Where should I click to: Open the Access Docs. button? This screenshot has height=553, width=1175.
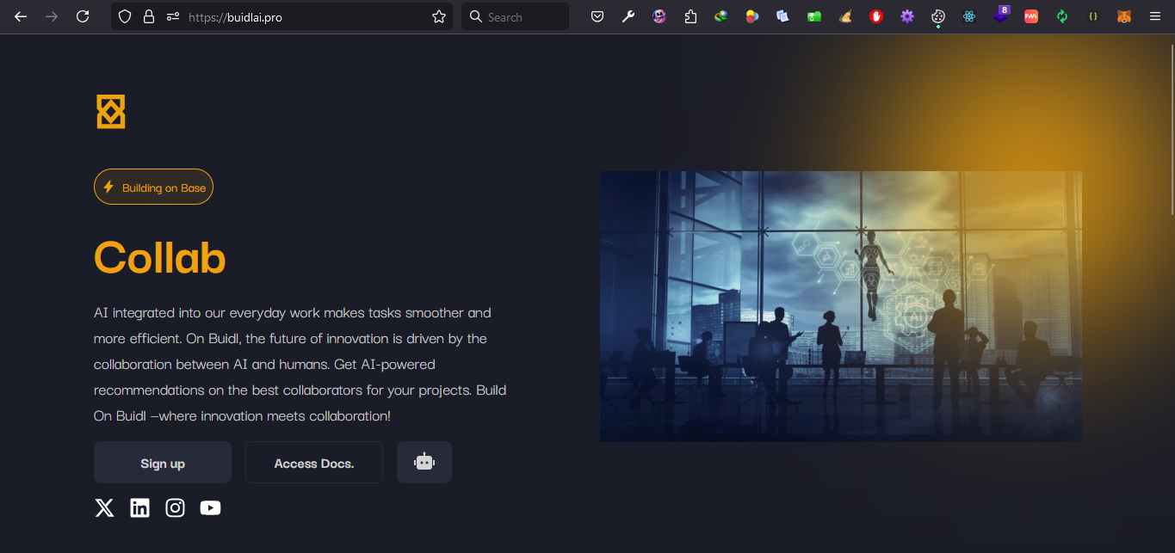tap(313, 463)
